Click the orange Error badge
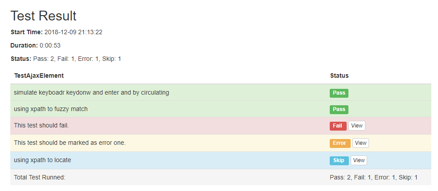The height and width of the screenshot is (191, 438). [x=340, y=143]
